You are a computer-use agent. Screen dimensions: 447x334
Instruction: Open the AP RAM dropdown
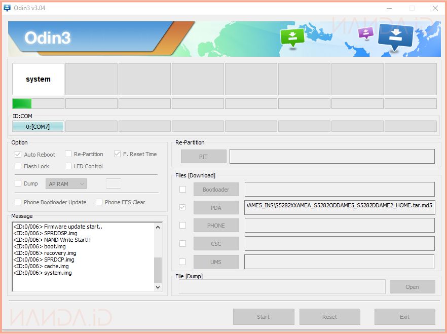click(66, 184)
